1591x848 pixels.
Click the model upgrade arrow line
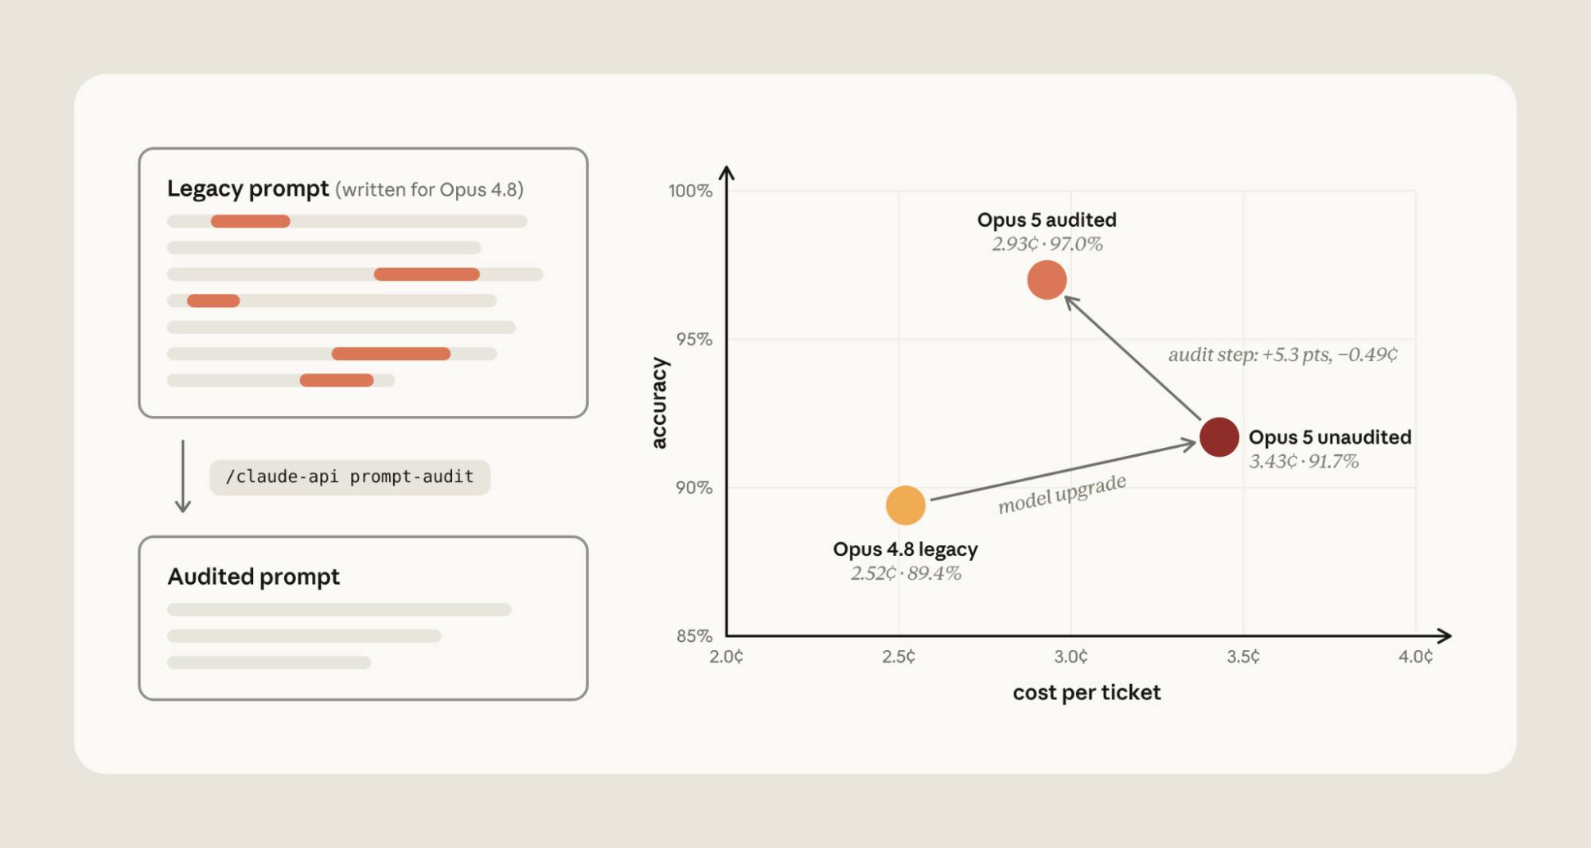tap(1063, 472)
